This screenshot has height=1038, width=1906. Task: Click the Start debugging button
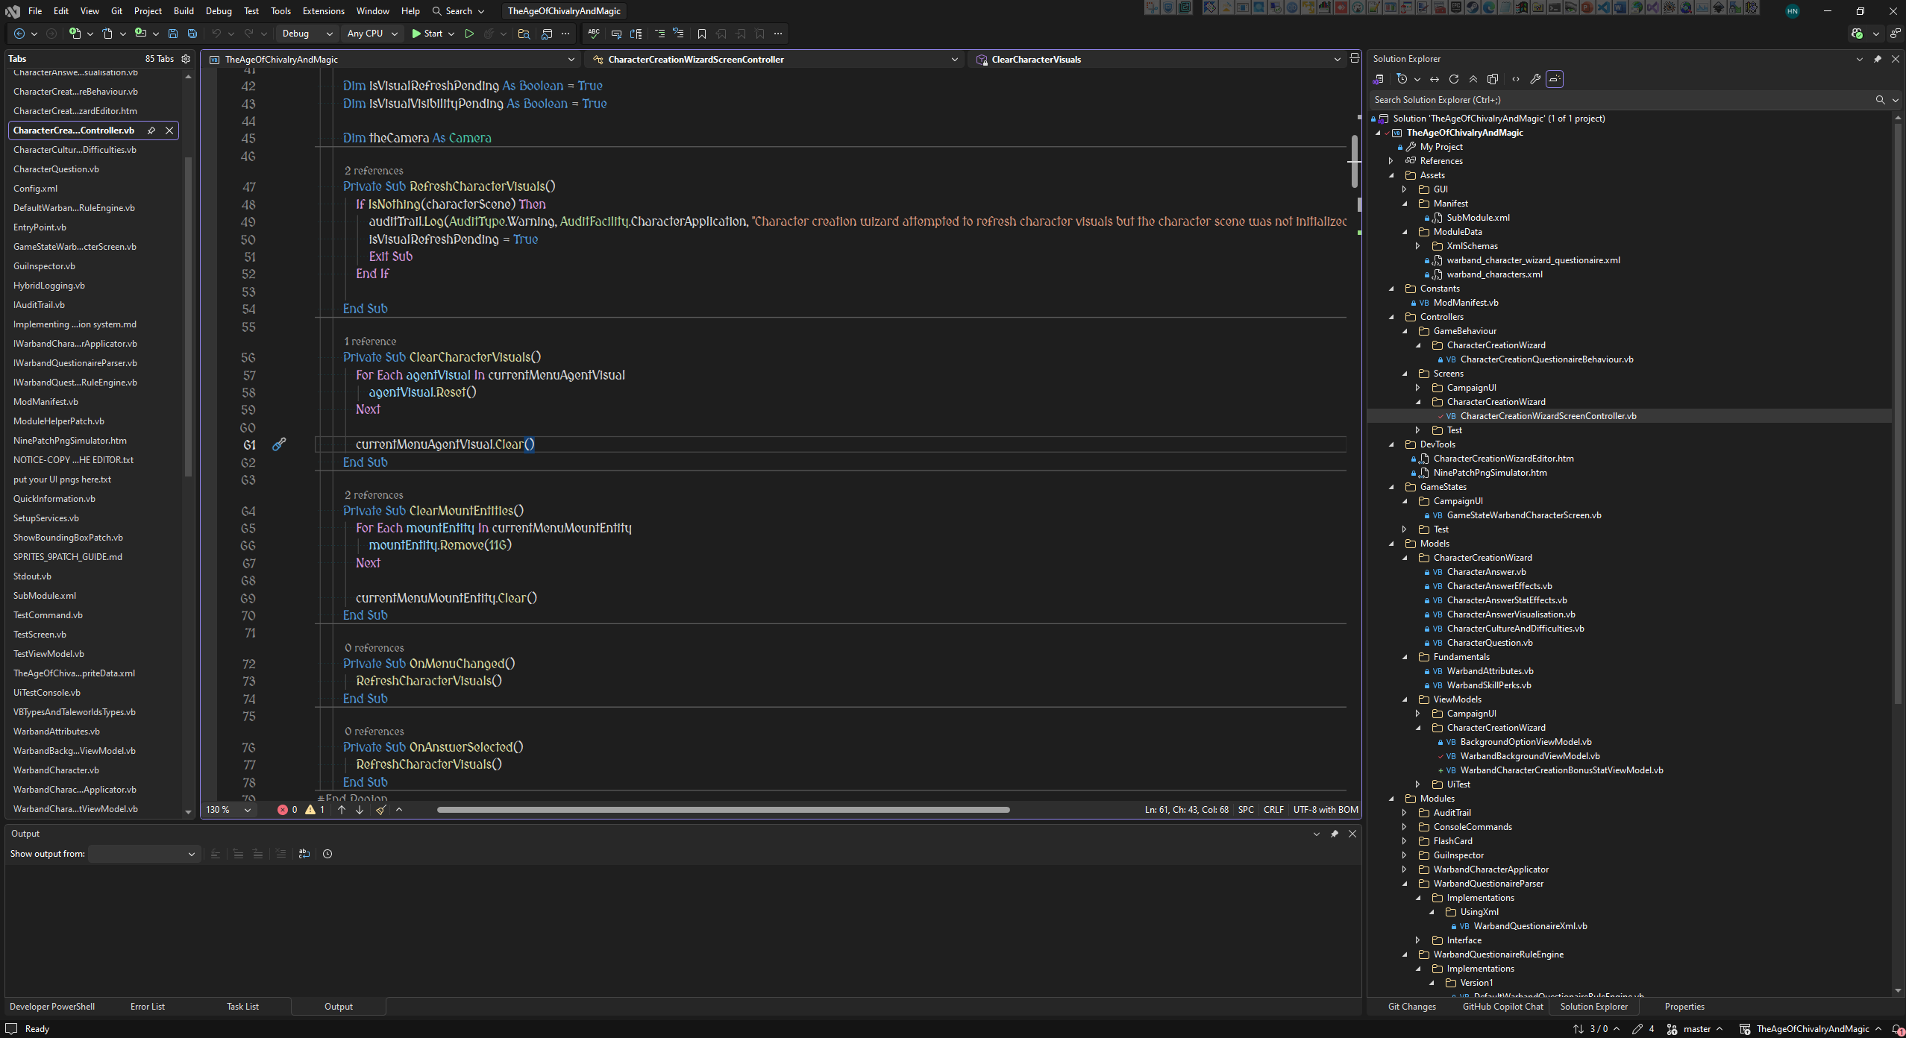tap(427, 34)
